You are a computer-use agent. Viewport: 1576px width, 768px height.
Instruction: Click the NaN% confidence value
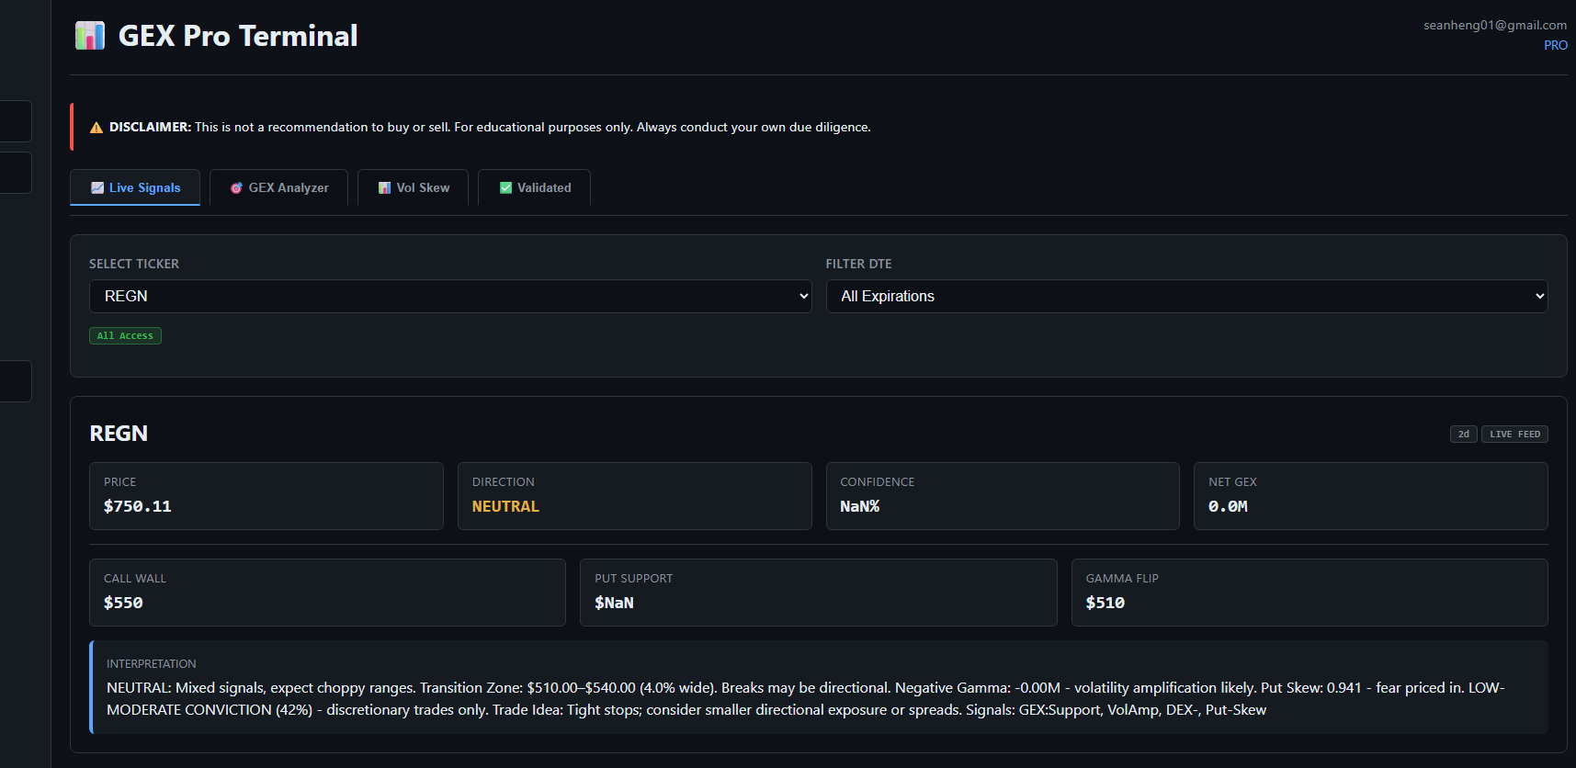[x=860, y=506]
